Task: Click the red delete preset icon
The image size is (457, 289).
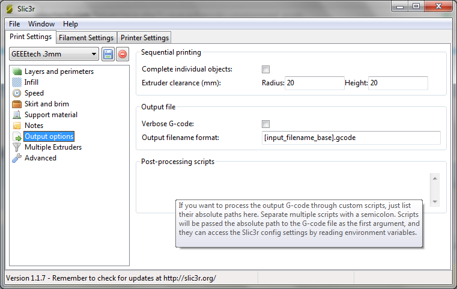Action: pos(123,54)
